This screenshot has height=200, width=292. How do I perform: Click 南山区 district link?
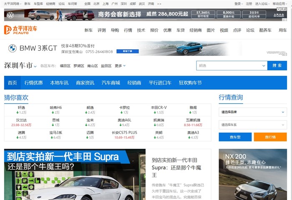93,66
